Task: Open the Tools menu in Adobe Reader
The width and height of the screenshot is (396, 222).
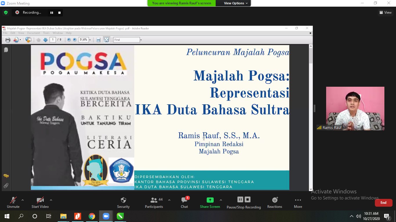Action: click(46, 33)
